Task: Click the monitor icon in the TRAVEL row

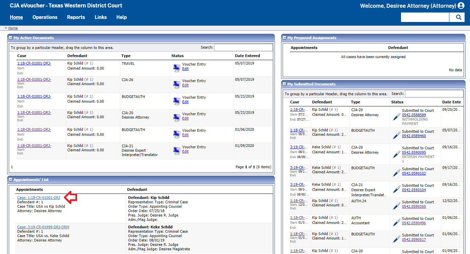Action: [x=177, y=68]
